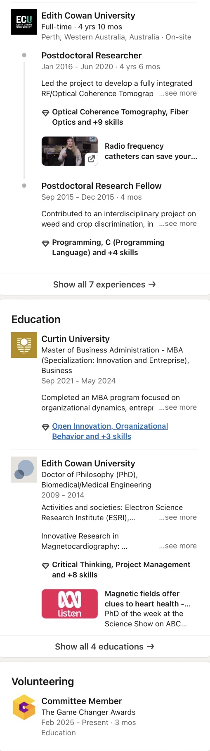Open the ABC listen media thumbnail
Image resolution: width=210 pixels, height=751 pixels.
coord(70,604)
